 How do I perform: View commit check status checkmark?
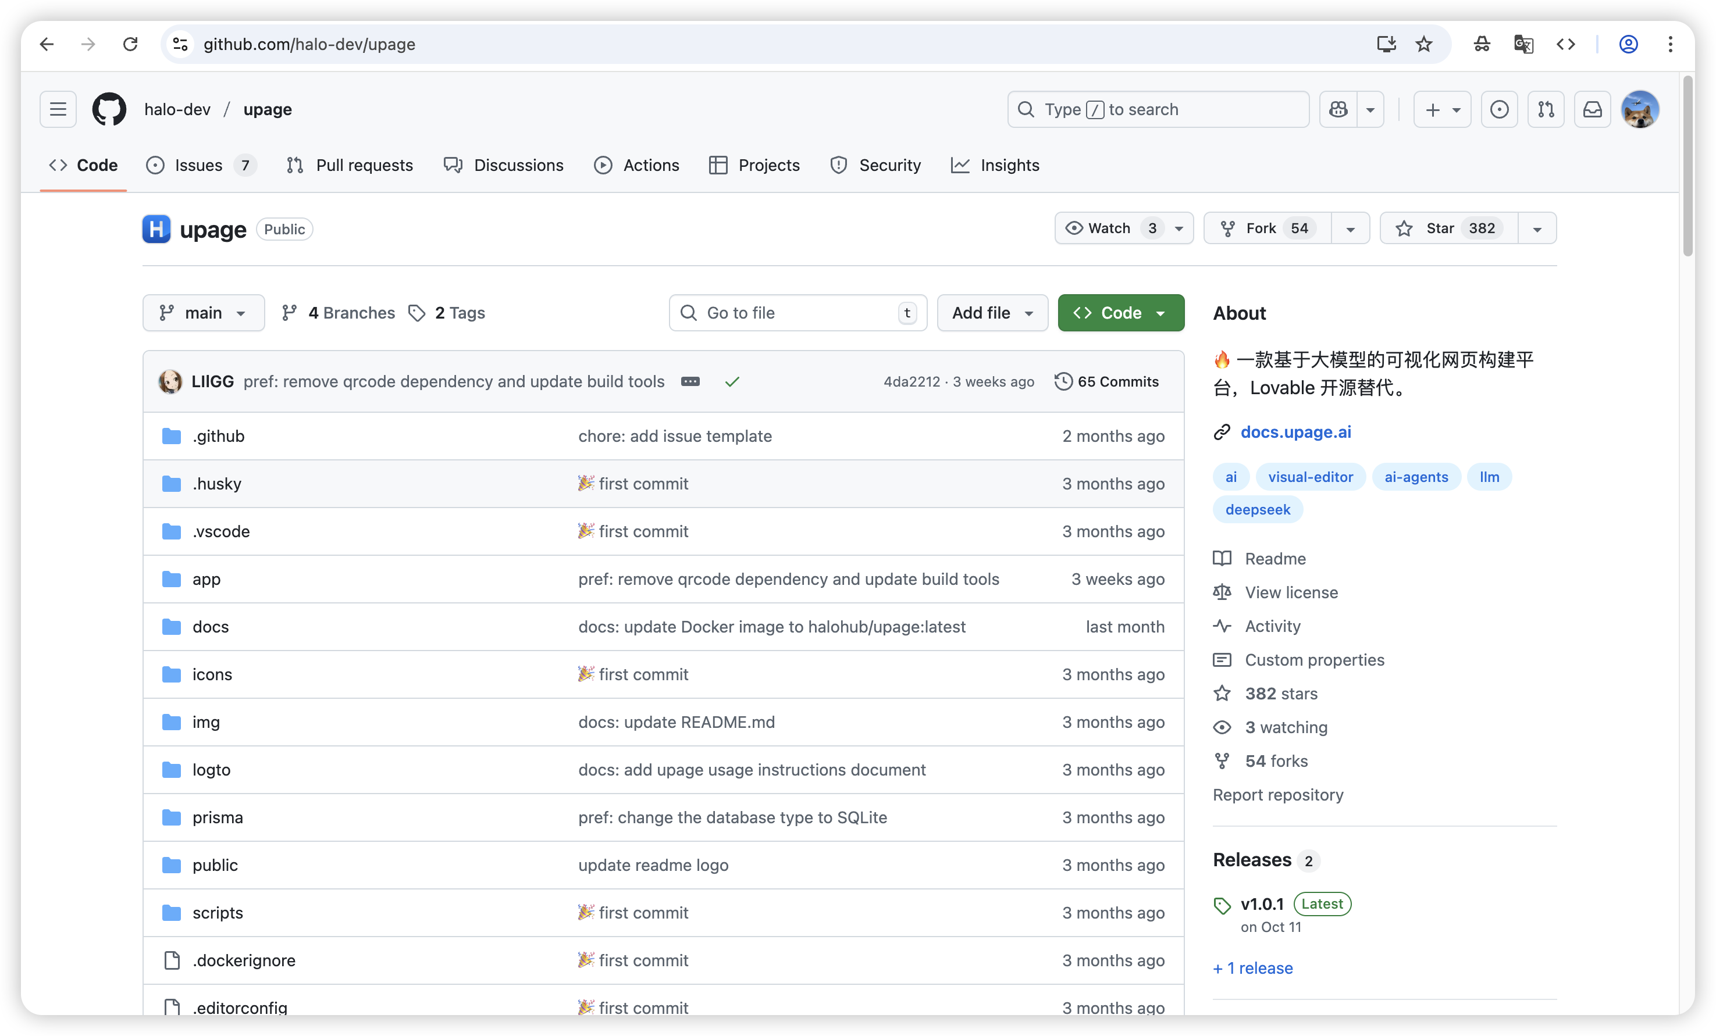pos(731,381)
